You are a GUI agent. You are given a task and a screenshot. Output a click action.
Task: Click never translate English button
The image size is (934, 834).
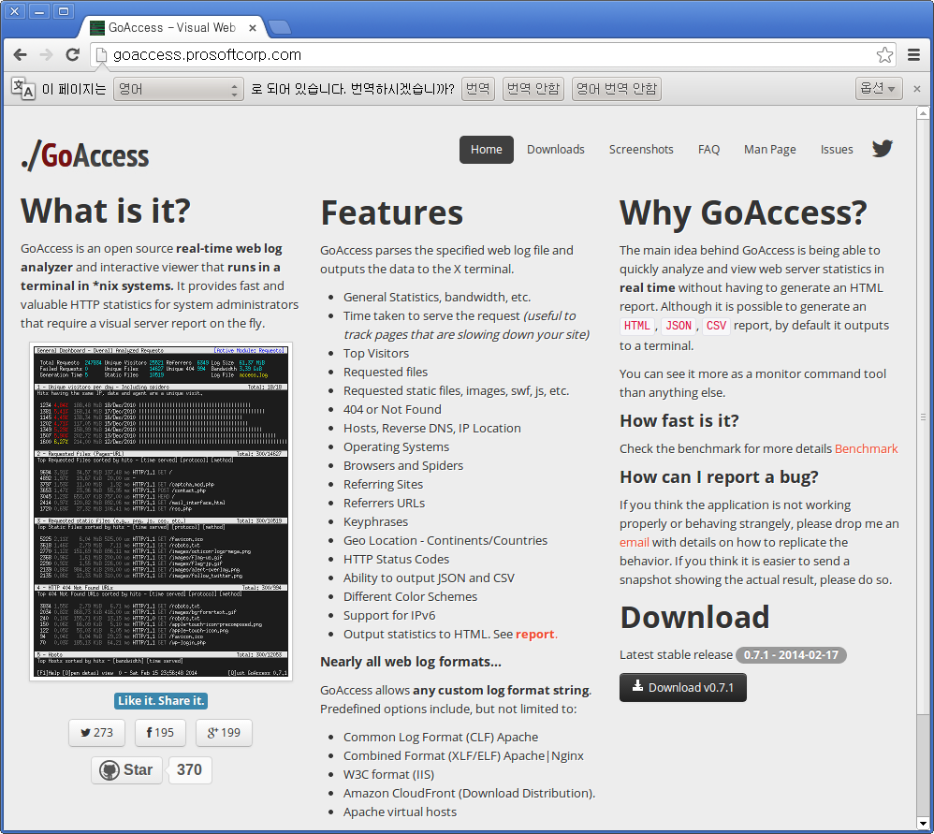click(617, 89)
